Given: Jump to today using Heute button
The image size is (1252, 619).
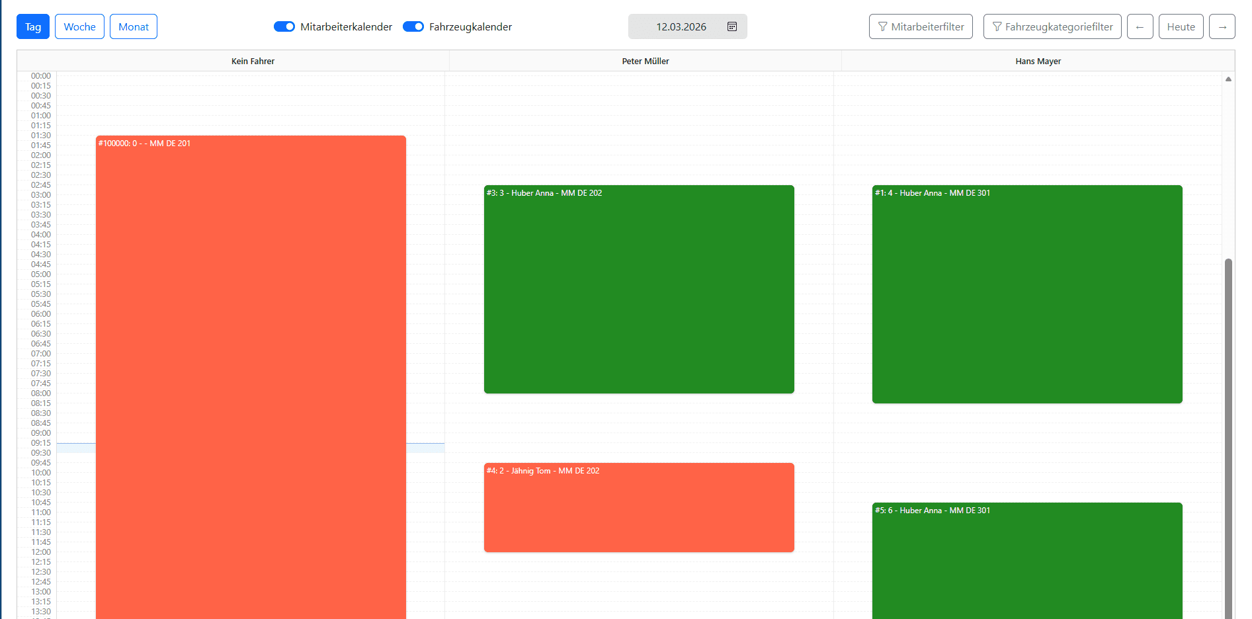Looking at the screenshot, I should click(x=1181, y=26).
